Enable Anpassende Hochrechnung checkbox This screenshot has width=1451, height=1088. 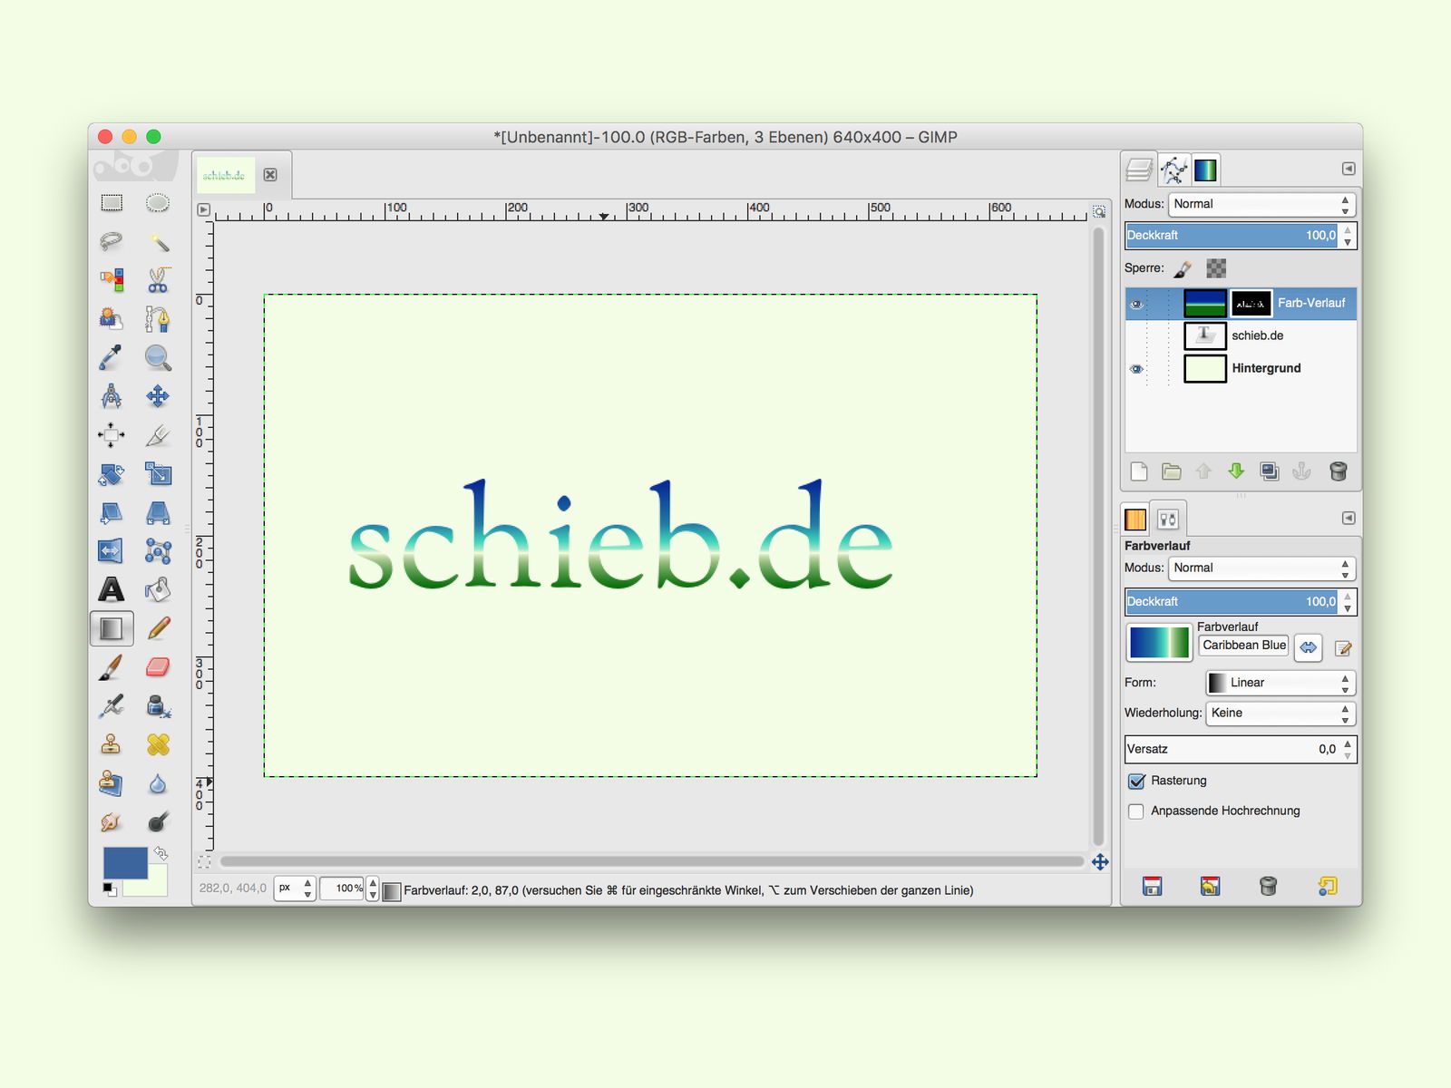tap(1135, 811)
